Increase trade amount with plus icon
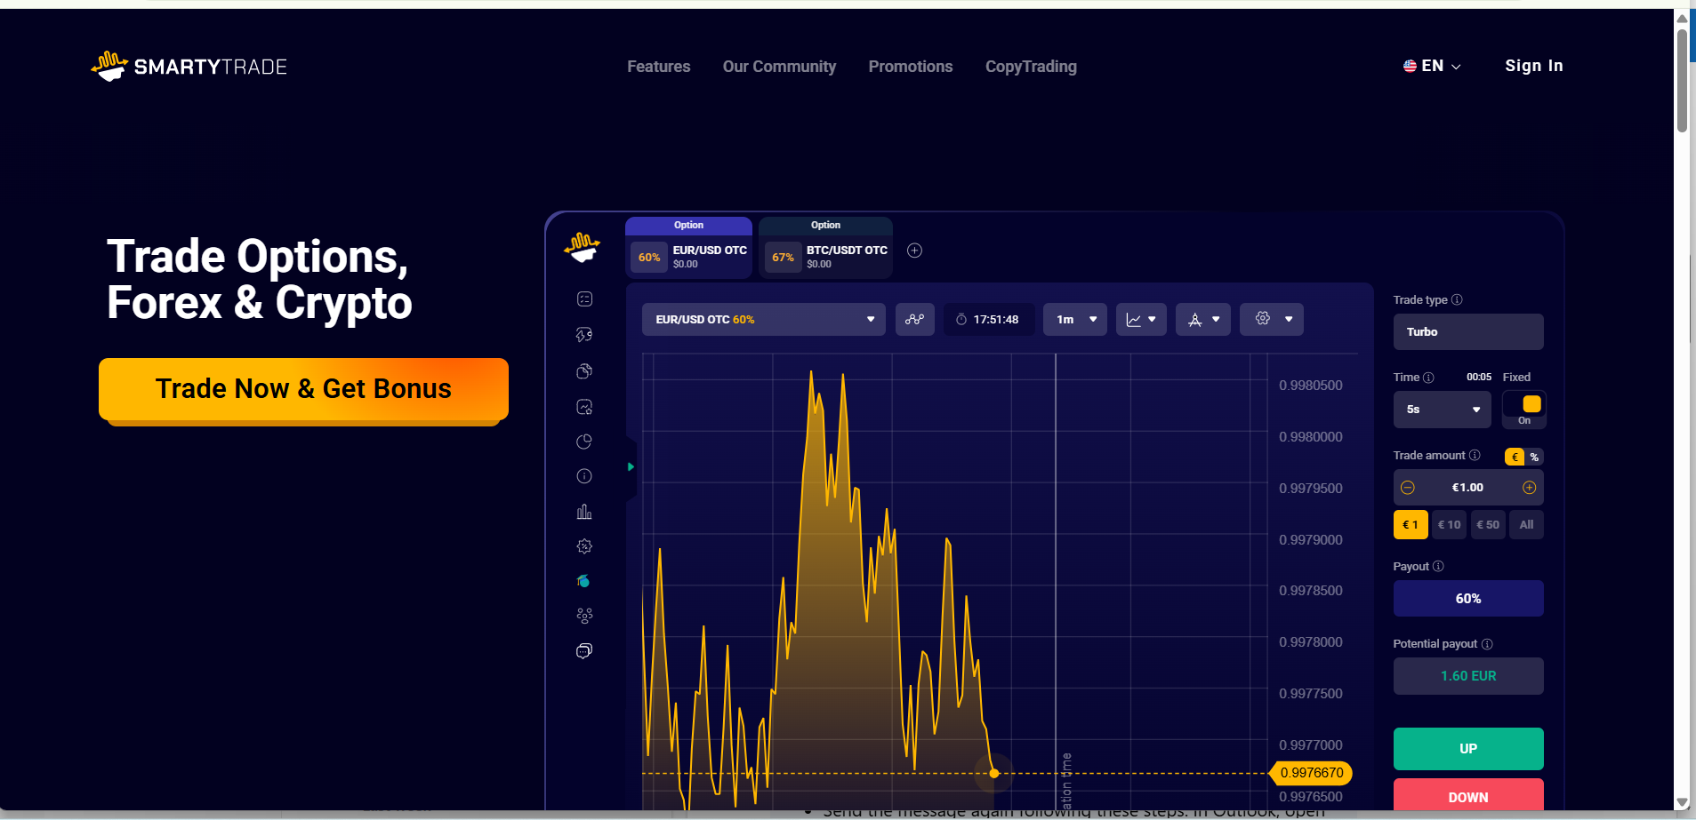Image resolution: width=1696 pixels, height=820 pixels. [1530, 487]
